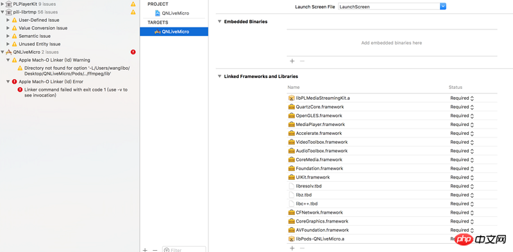Change AudioToolbox.framework Required status

click(x=462, y=151)
